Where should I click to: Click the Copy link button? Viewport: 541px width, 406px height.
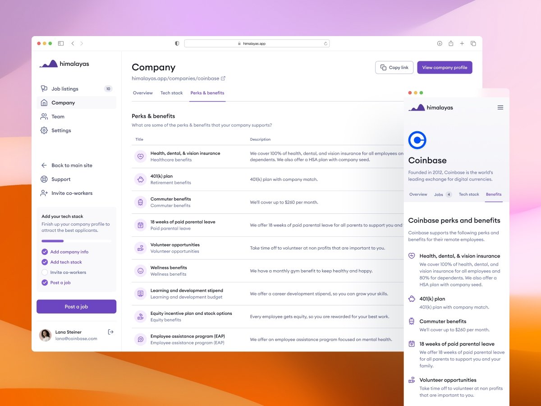tap(394, 68)
